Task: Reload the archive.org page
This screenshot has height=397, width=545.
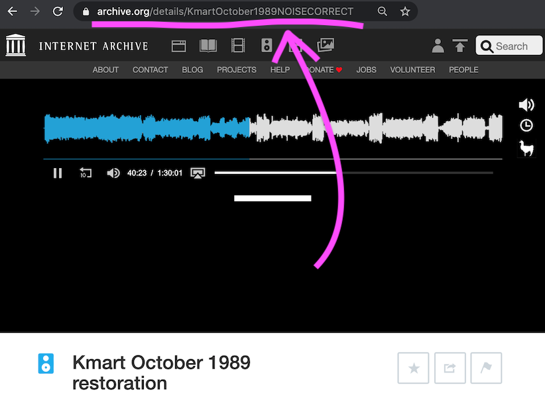Action: point(58,11)
